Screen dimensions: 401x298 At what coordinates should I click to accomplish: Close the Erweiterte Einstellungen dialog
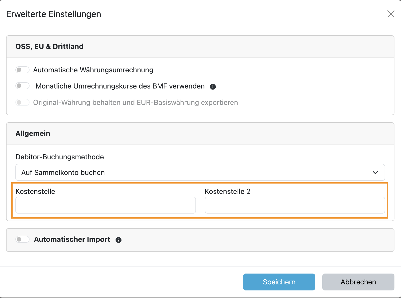point(391,14)
